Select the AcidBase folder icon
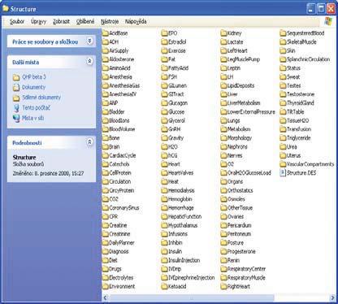Viewport: 338px width, 304px height. (106, 33)
